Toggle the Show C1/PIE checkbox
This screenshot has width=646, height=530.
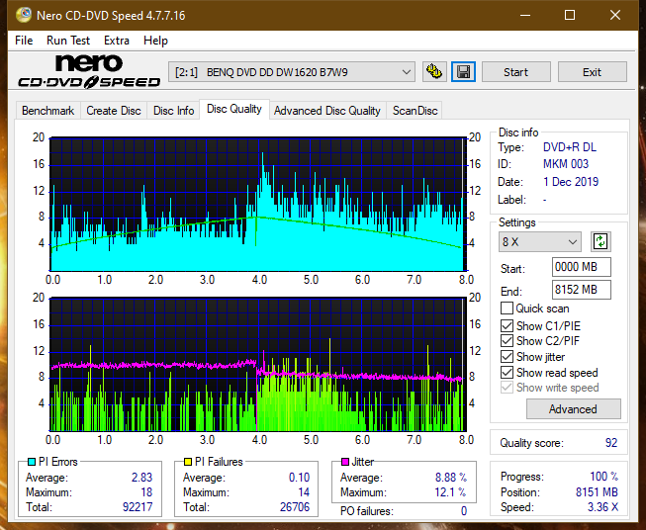pos(507,325)
